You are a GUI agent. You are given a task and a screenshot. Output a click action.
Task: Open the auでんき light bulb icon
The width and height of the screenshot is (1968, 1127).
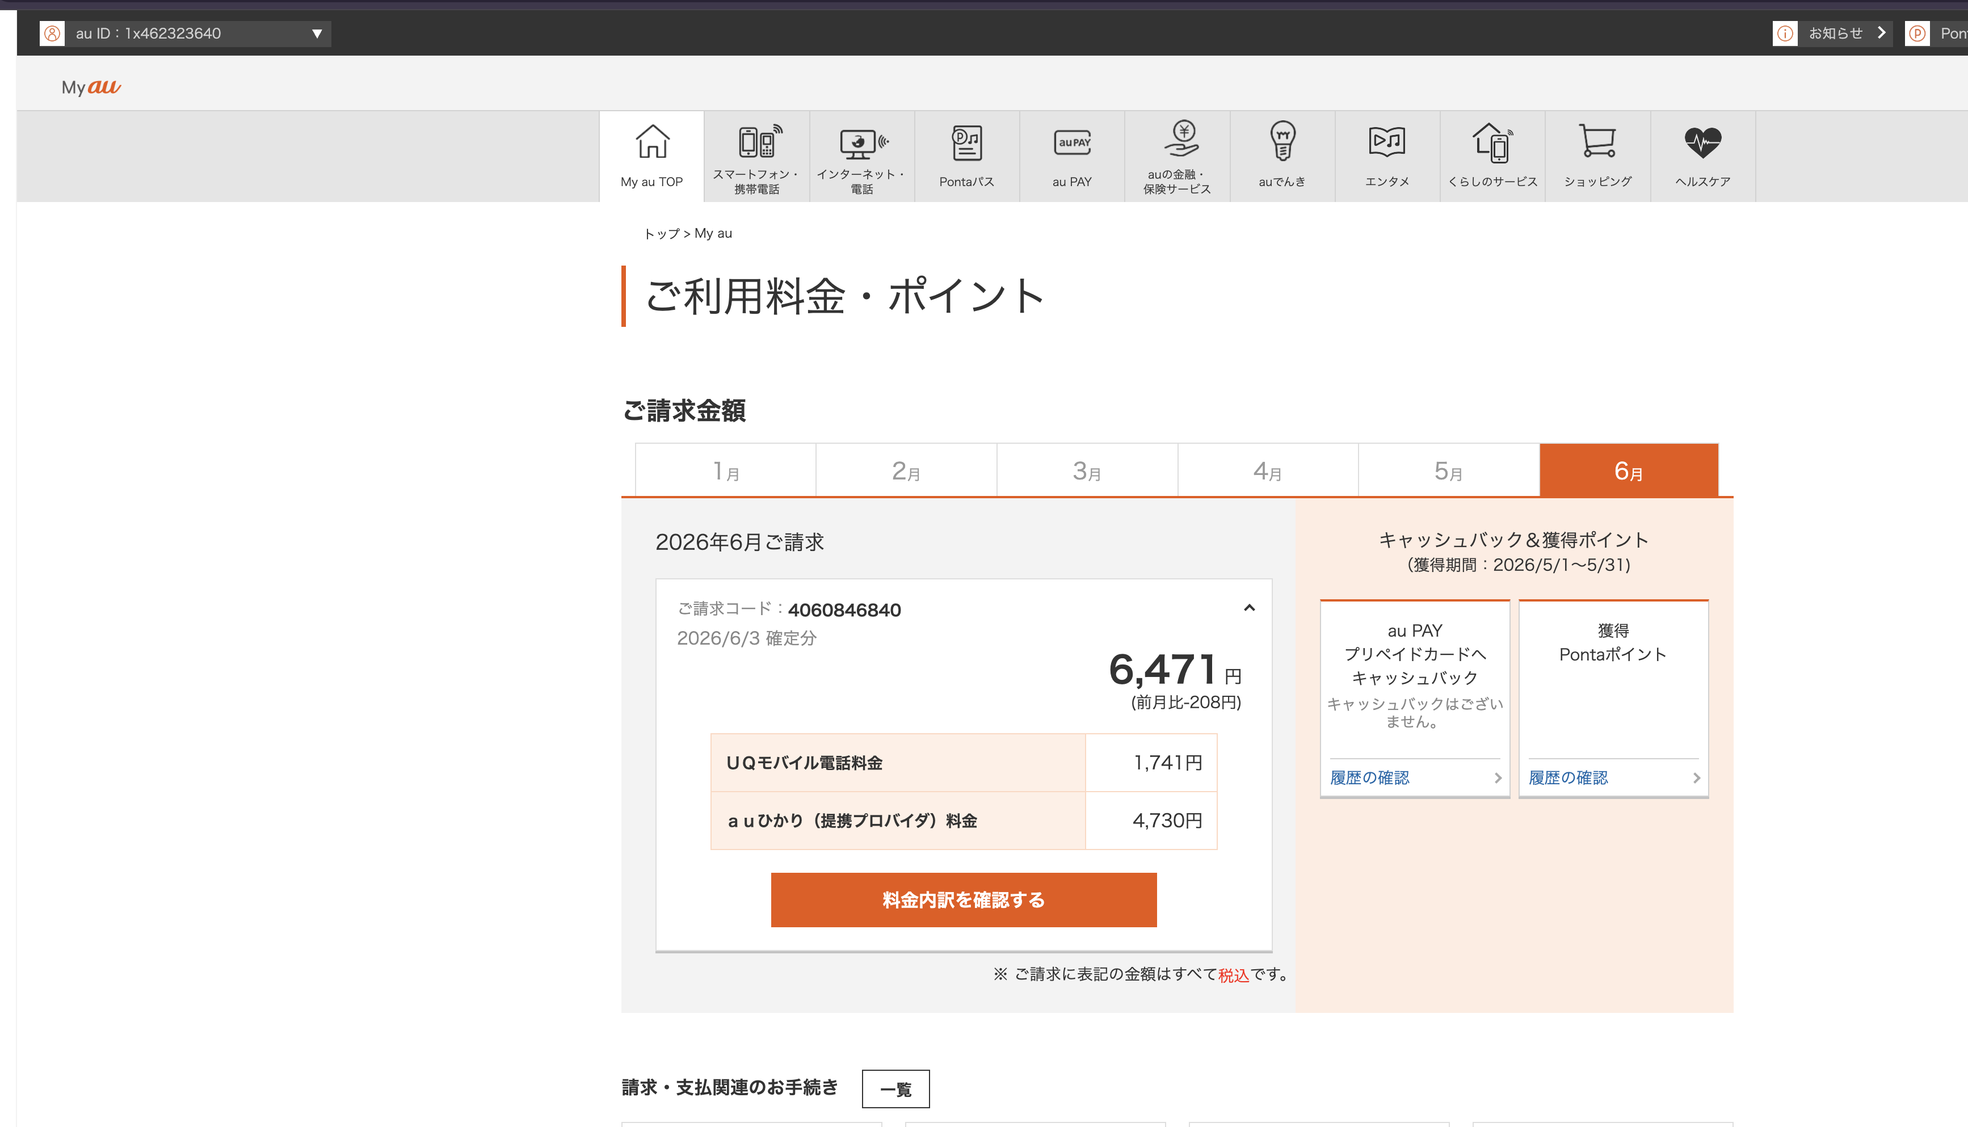[x=1282, y=141]
